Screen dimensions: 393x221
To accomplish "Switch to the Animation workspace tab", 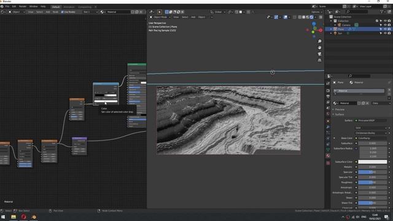I will 69,7.
